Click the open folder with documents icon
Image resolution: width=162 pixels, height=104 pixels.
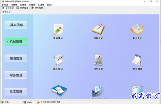(98, 91)
